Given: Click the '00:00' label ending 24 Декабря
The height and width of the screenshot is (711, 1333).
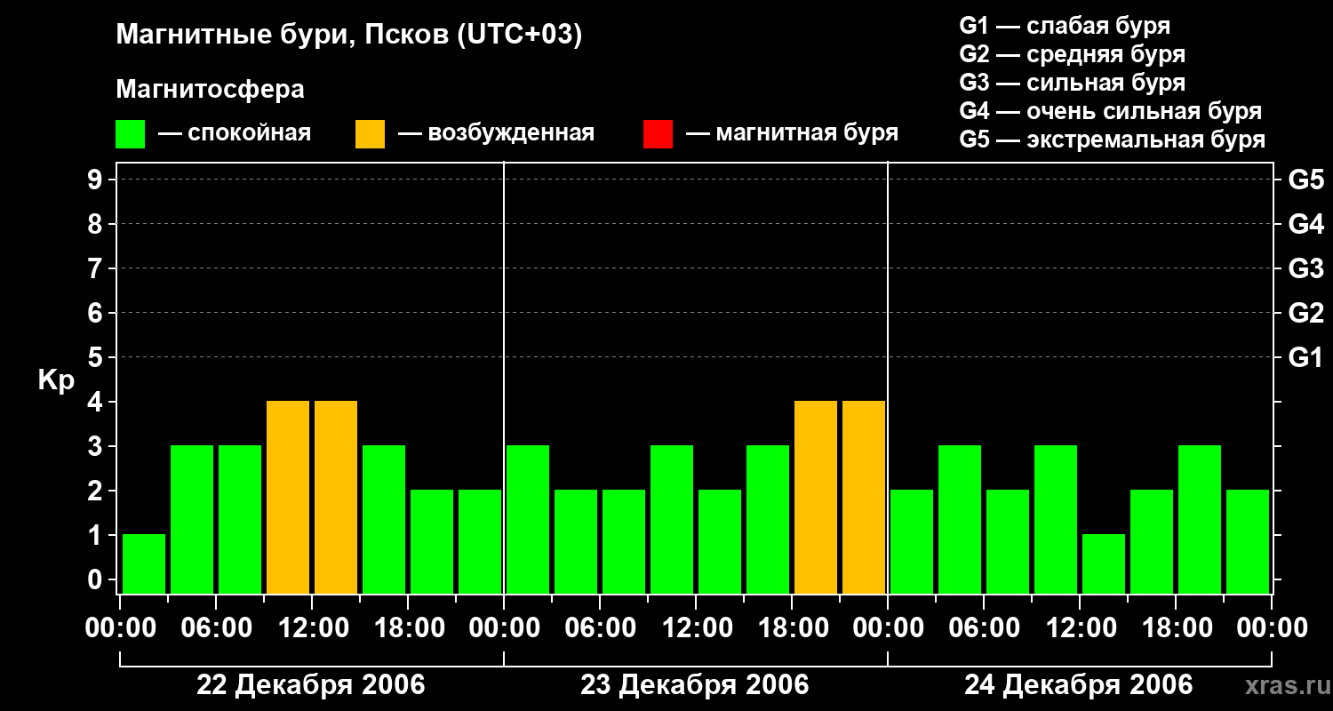Looking at the screenshot, I should click(x=1272, y=628).
